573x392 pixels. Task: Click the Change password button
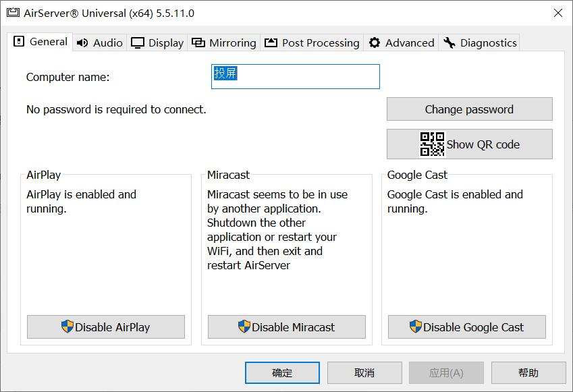(469, 109)
